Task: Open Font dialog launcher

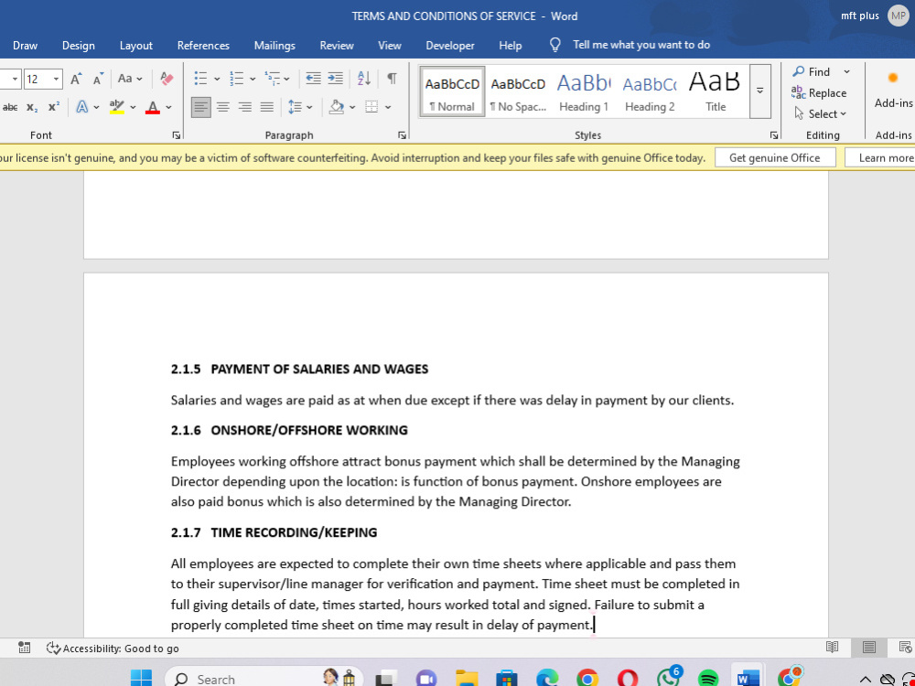Action: (177, 135)
